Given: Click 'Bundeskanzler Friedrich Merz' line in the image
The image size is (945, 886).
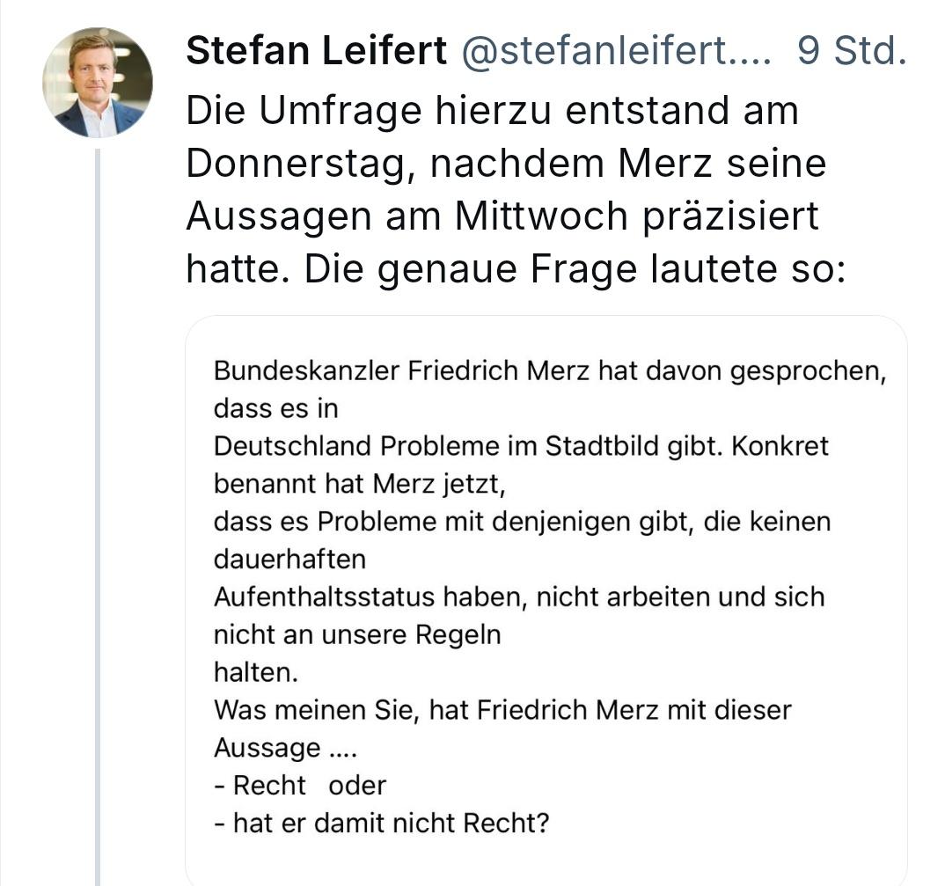Looking at the screenshot, I should 549,370.
